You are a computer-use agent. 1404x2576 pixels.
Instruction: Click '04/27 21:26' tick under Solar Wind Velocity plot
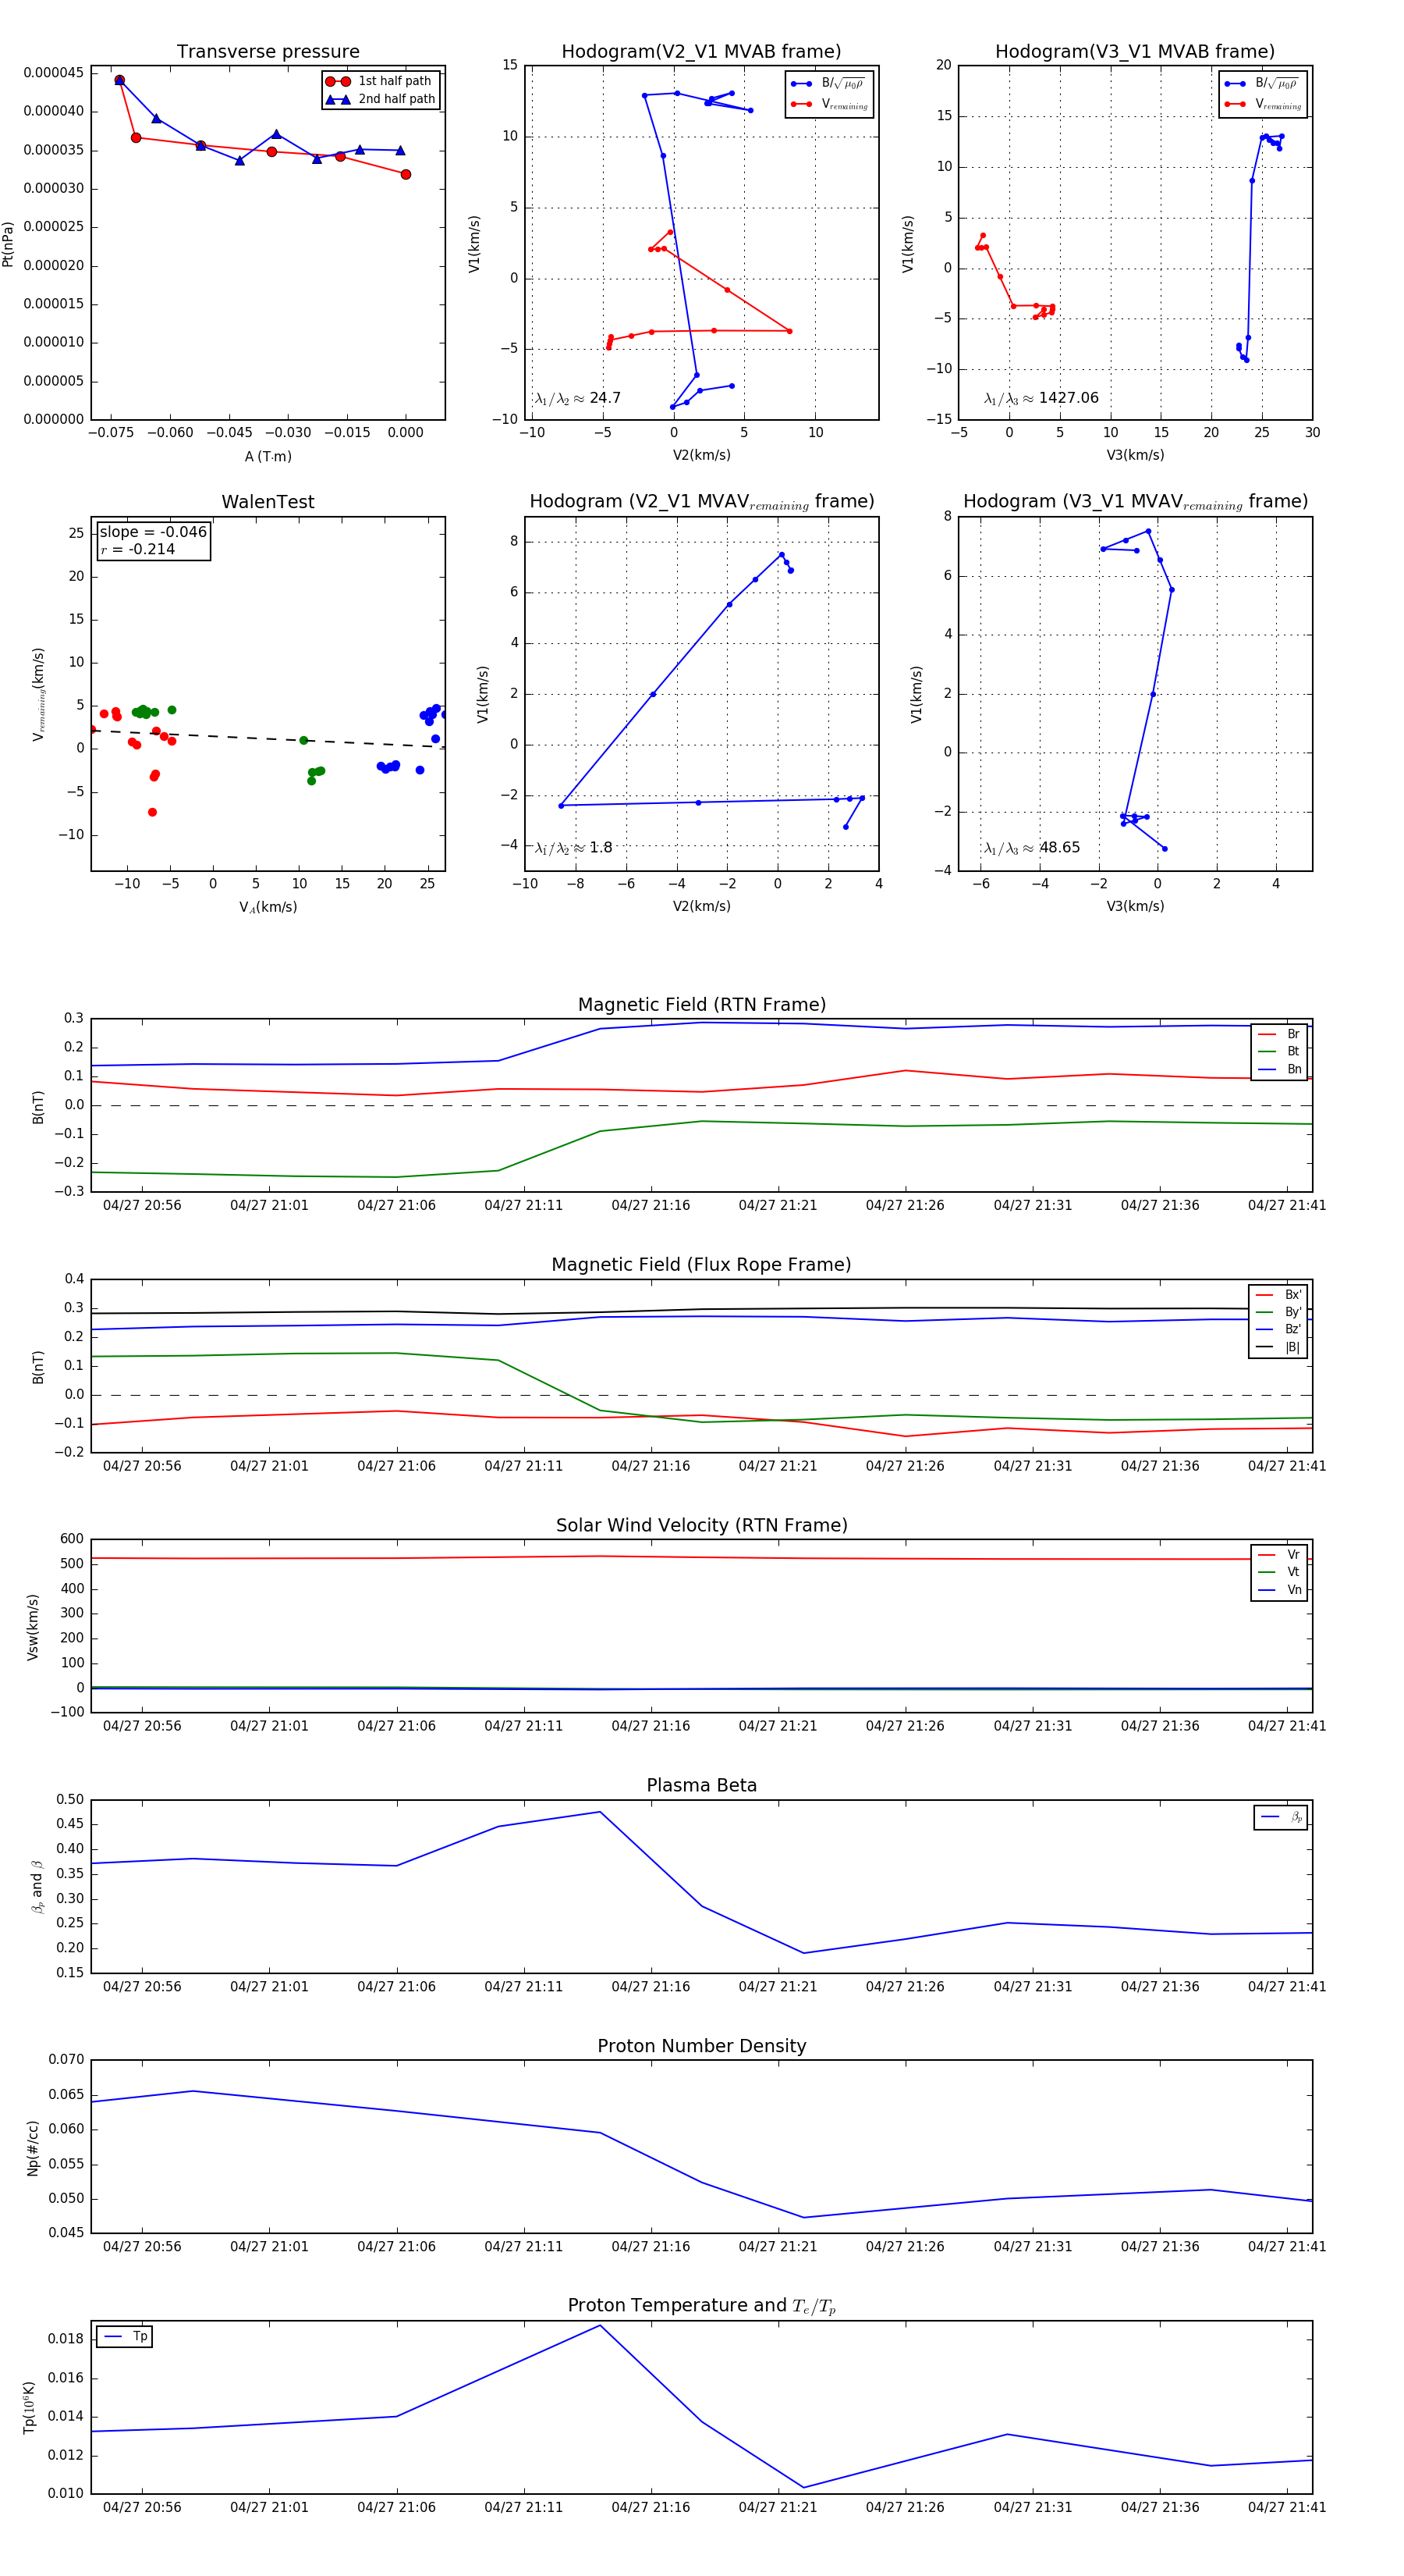pyautogui.click(x=906, y=1726)
